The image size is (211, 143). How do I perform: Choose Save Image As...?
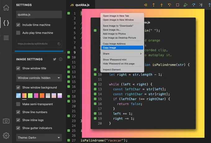pyautogui.click(x=122, y=30)
